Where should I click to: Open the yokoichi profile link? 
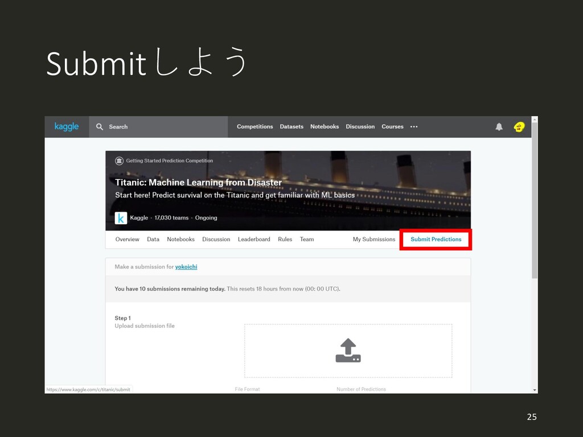tap(186, 267)
